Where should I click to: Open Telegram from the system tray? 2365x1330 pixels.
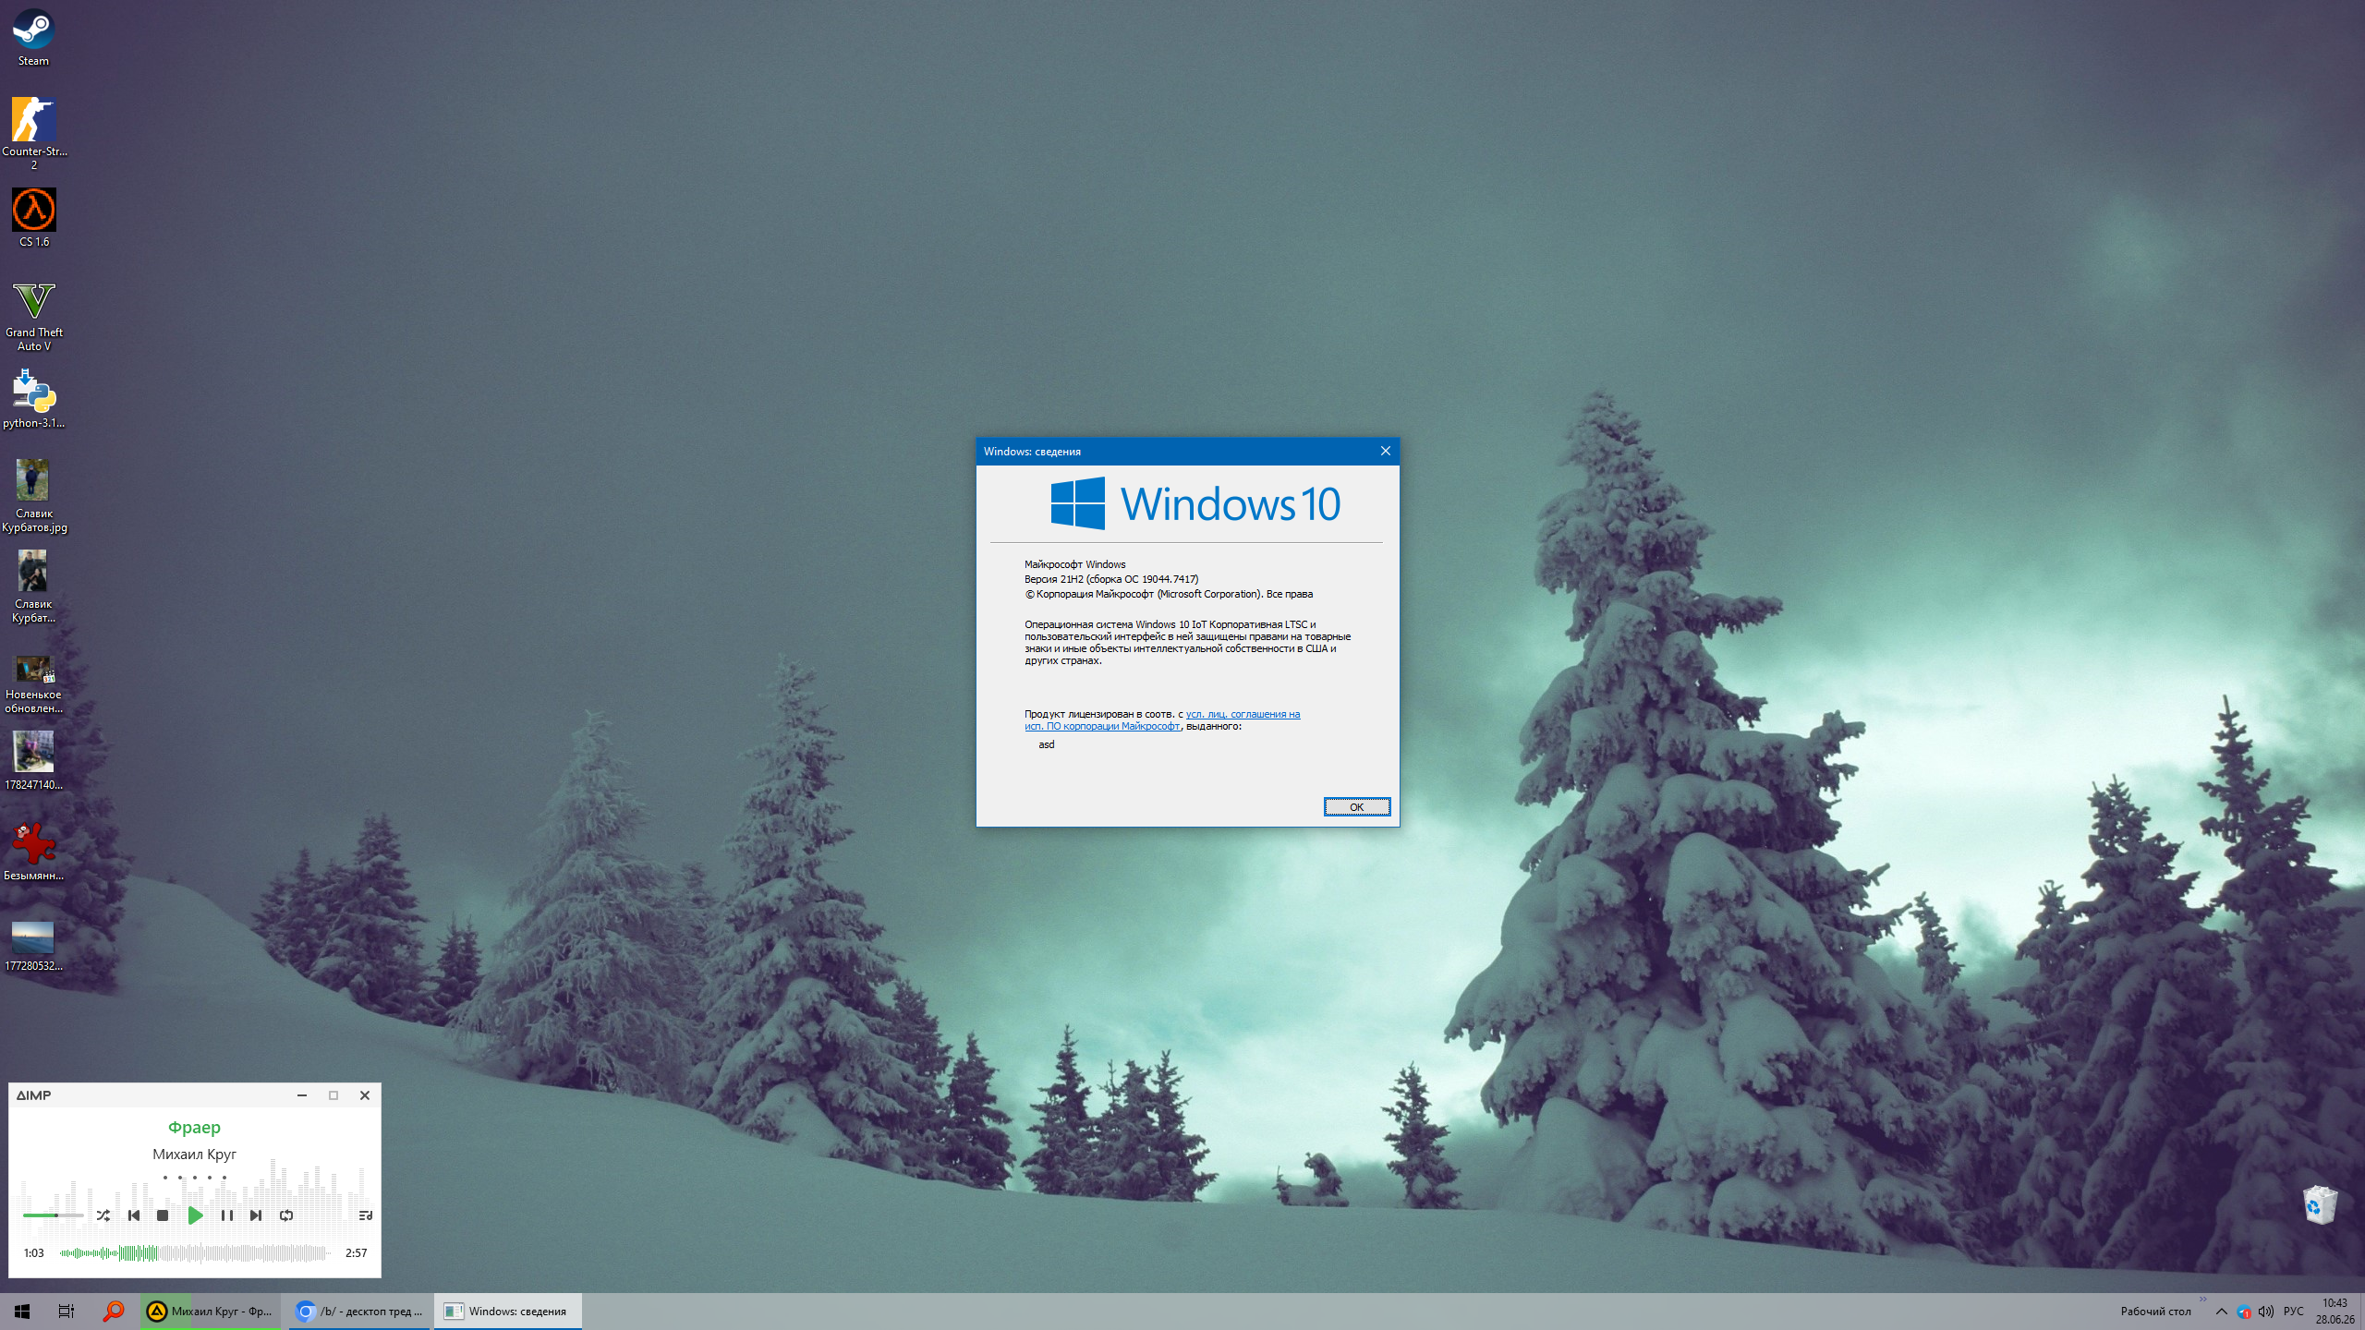pyautogui.click(x=2244, y=1312)
